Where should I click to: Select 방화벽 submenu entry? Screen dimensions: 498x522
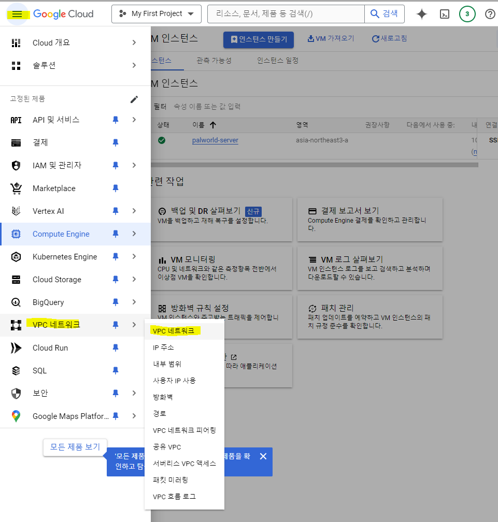click(x=184, y=397)
